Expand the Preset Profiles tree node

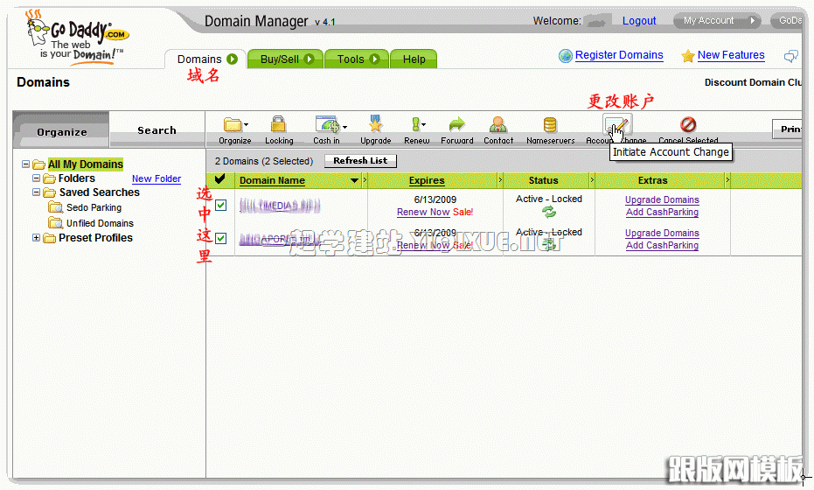(x=36, y=237)
